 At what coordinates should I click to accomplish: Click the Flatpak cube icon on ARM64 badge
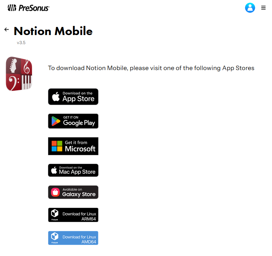click(55, 213)
